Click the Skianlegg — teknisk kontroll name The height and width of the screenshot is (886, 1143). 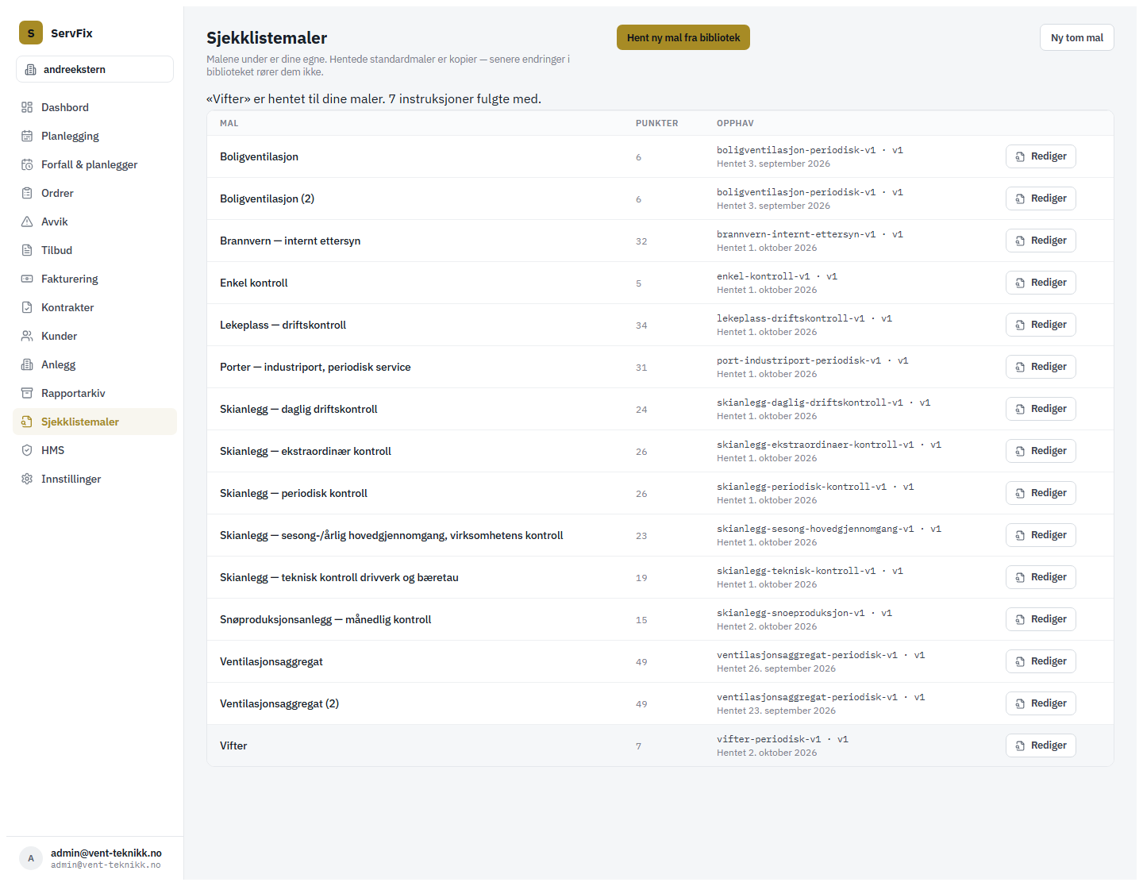[339, 577]
